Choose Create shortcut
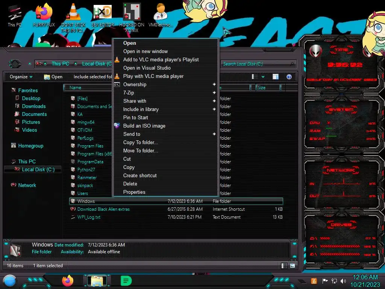Screen dimensions: 385x289 coord(165,175)
